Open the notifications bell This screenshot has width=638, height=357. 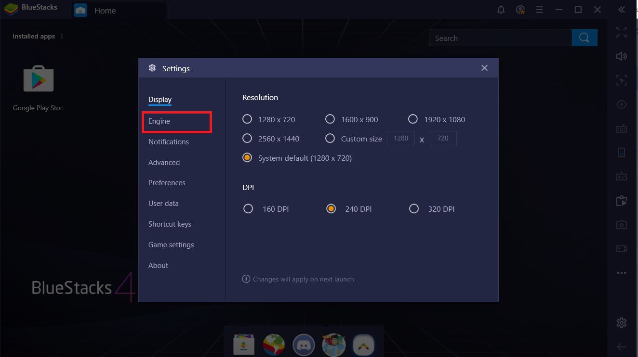501,10
